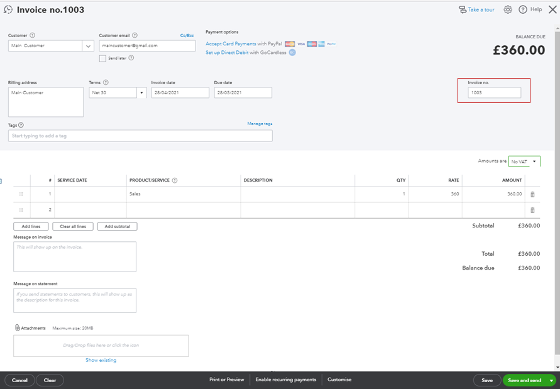560x389 pixels.
Task: Click the Product/Service help icon
Action: [x=175, y=180]
